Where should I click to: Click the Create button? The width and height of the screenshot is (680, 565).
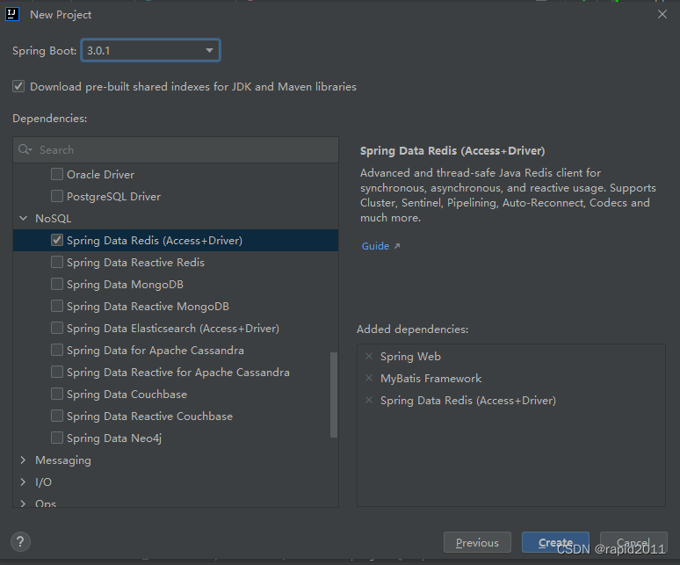(555, 542)
